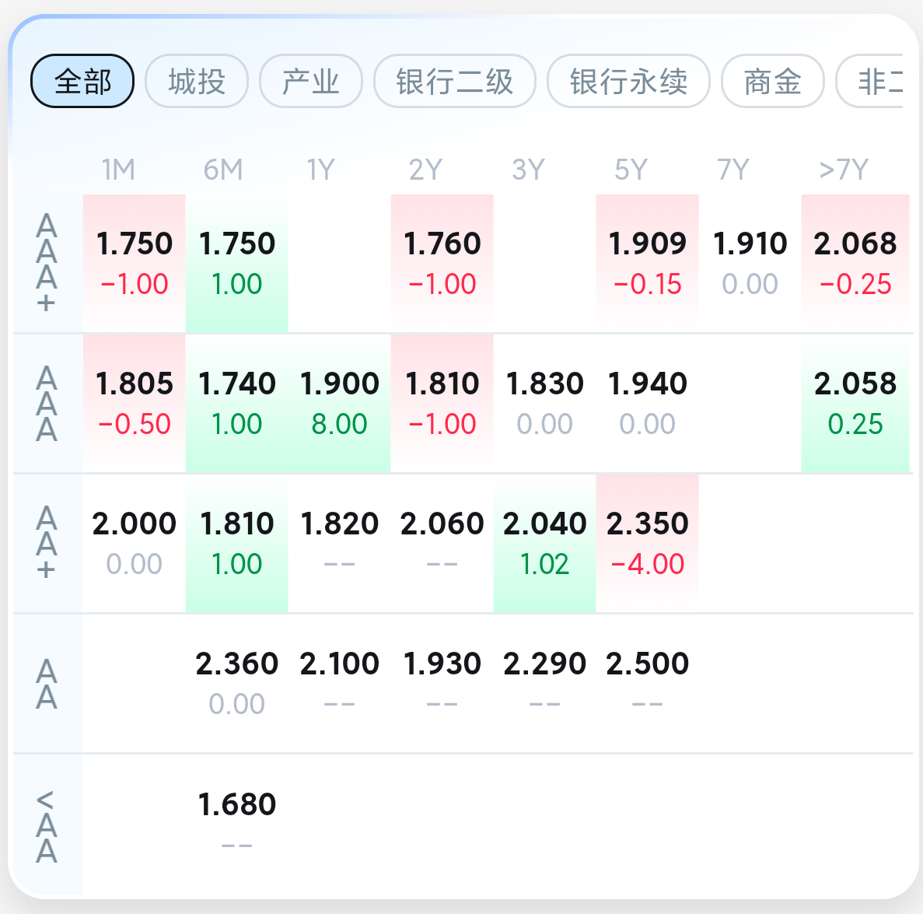Select the <AA rating row label

(x=47, y=826)
